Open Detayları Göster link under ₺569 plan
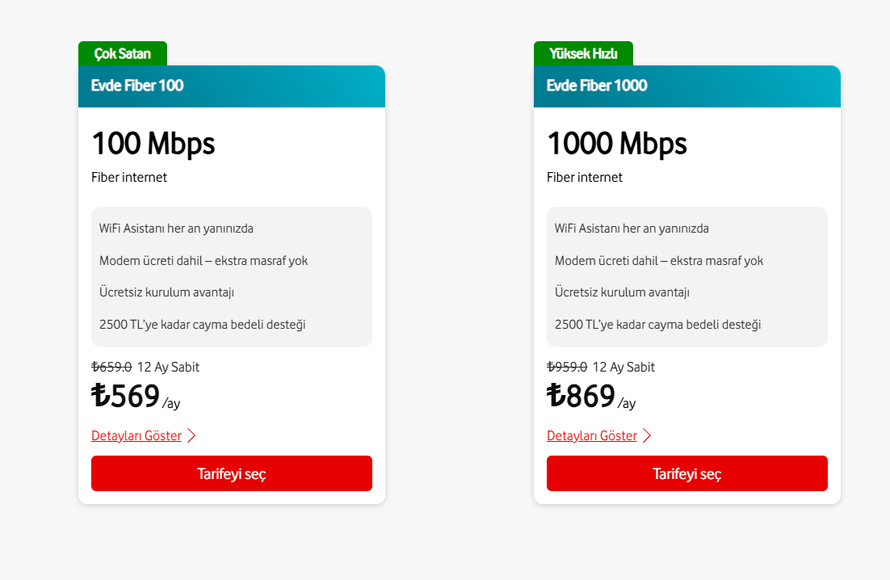The image size is (890, 580). point(136,436)
